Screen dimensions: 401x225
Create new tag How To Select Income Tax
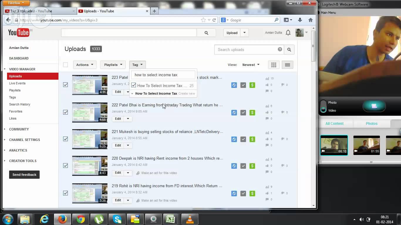click(163, 93)
